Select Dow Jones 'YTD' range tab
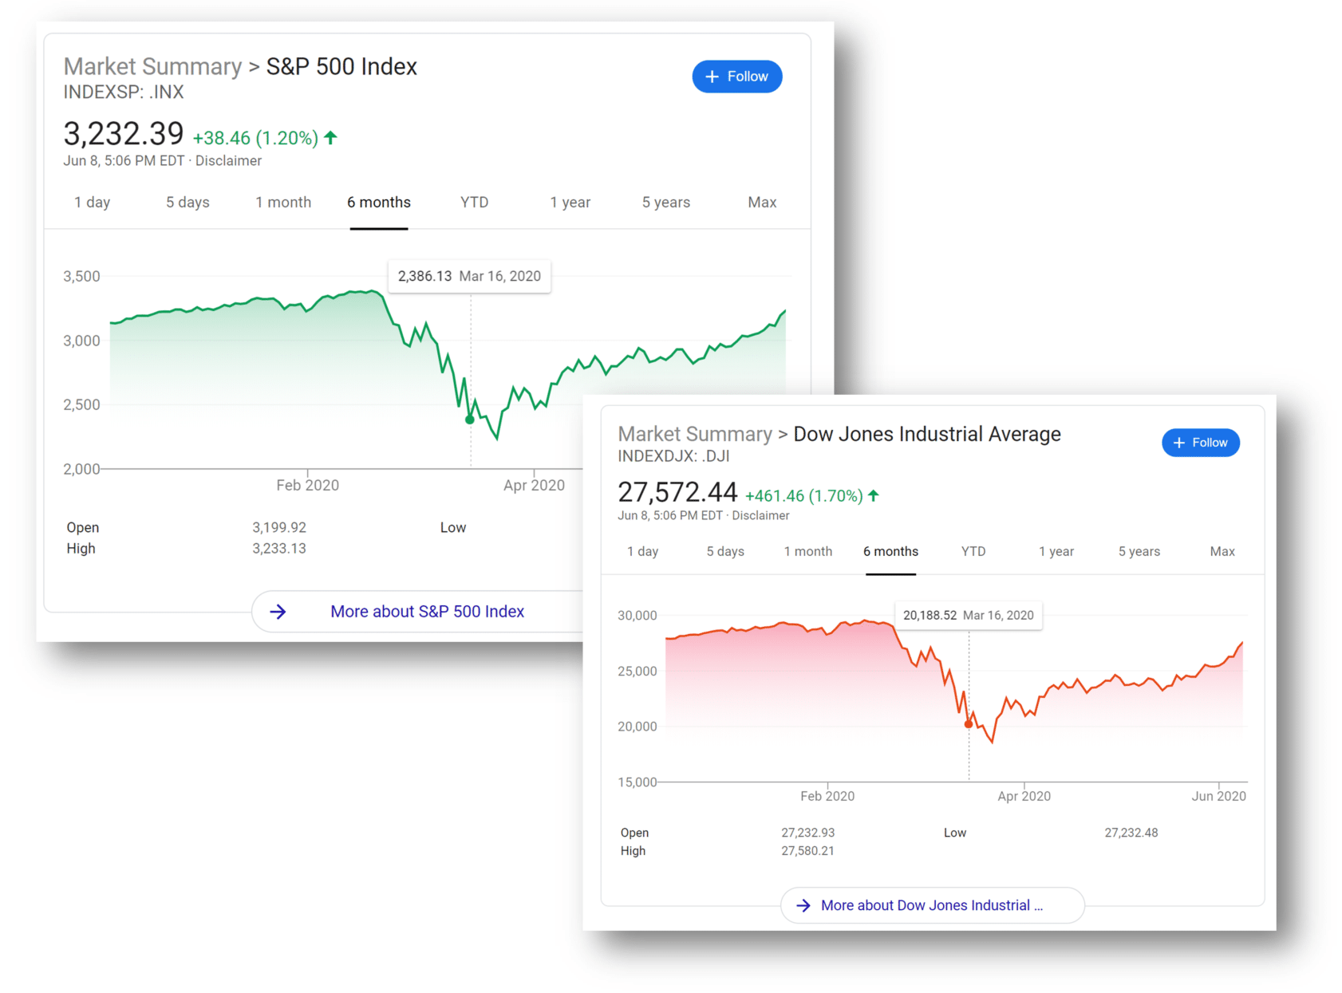The image size is (1342, 993). [x=973, y=551]
